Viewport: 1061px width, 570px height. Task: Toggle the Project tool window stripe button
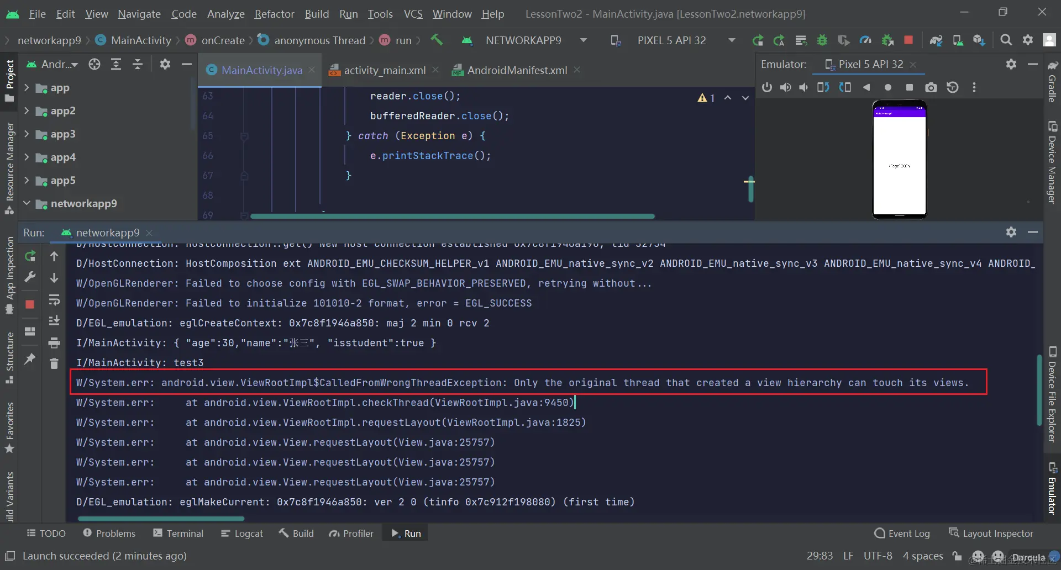tap(9, 80)
